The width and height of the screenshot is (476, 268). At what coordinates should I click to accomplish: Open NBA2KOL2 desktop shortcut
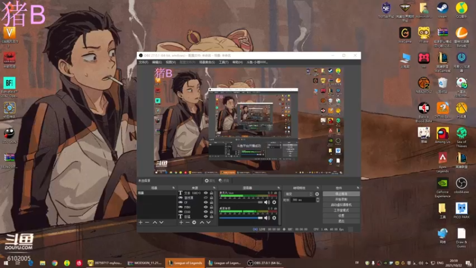click(x=424, y=85)
